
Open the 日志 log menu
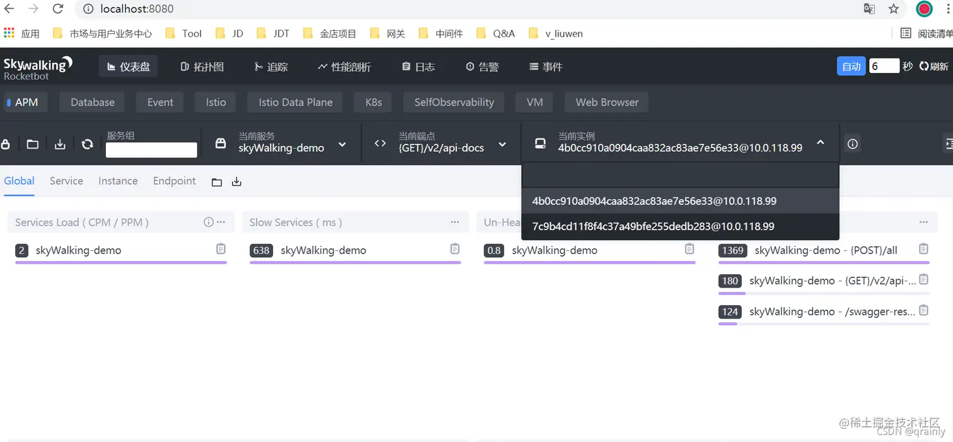pos(418,66)
